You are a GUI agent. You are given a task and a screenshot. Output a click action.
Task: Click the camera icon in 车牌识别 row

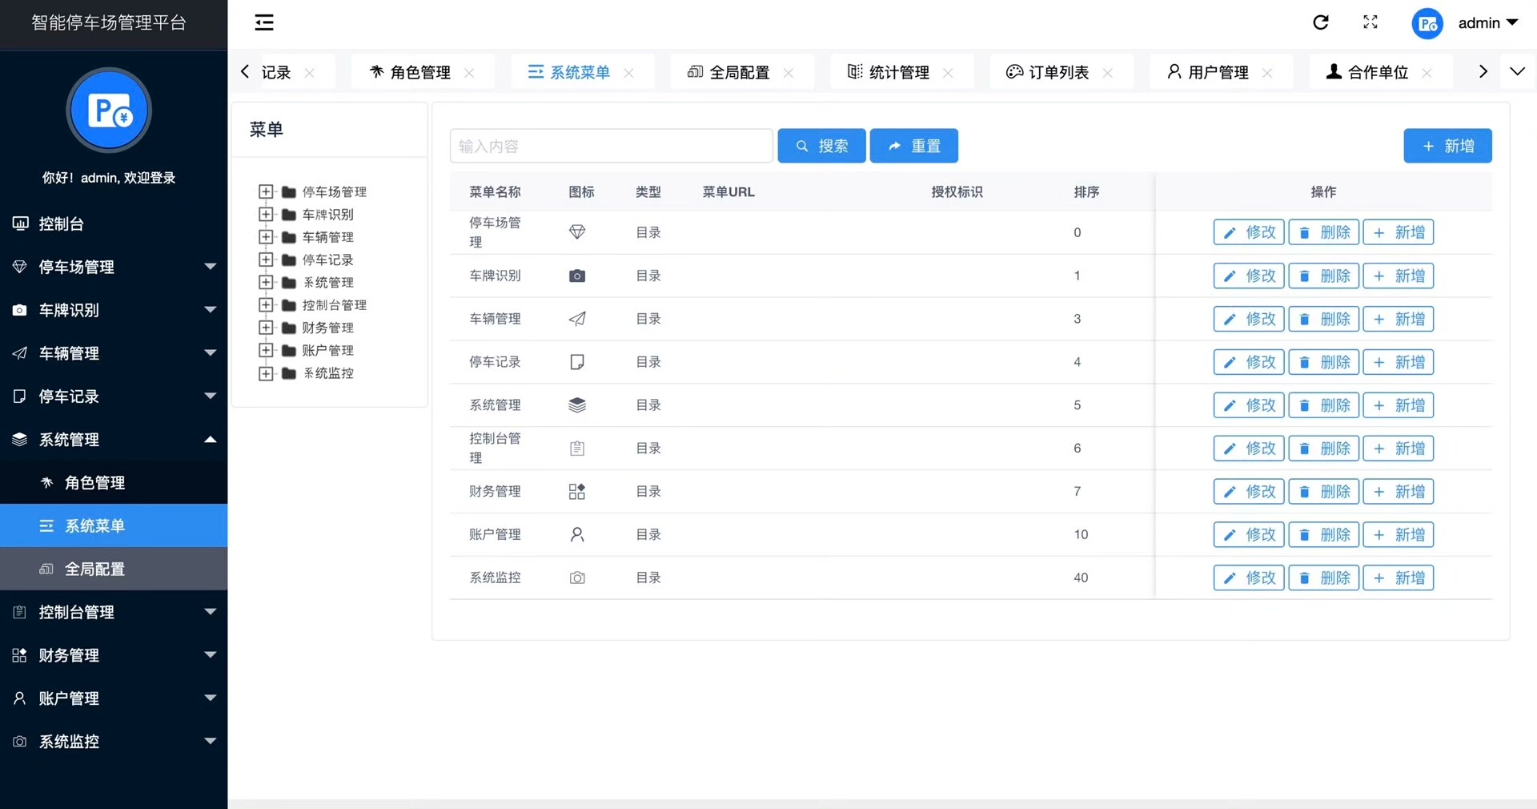pyautogui.click(x=576, y=276)
